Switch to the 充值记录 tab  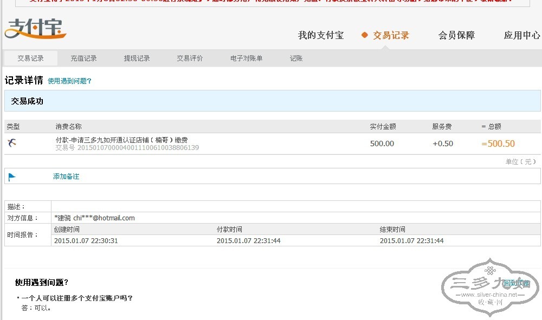[x=83, y=58]
